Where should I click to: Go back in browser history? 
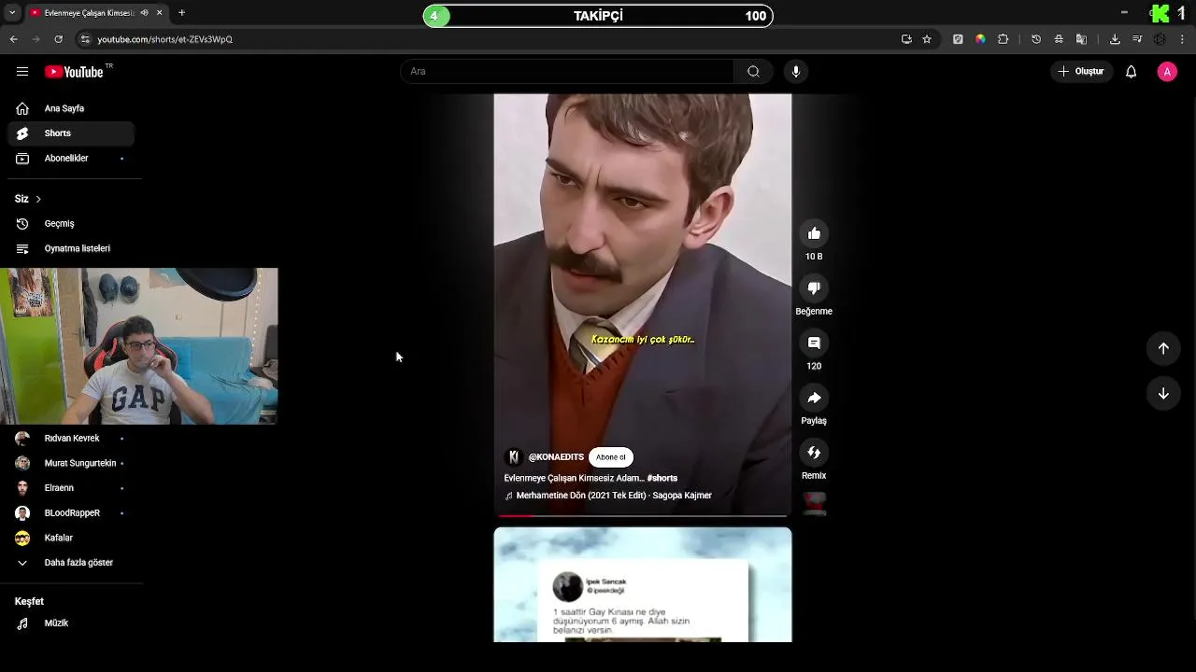pos(14,39)
